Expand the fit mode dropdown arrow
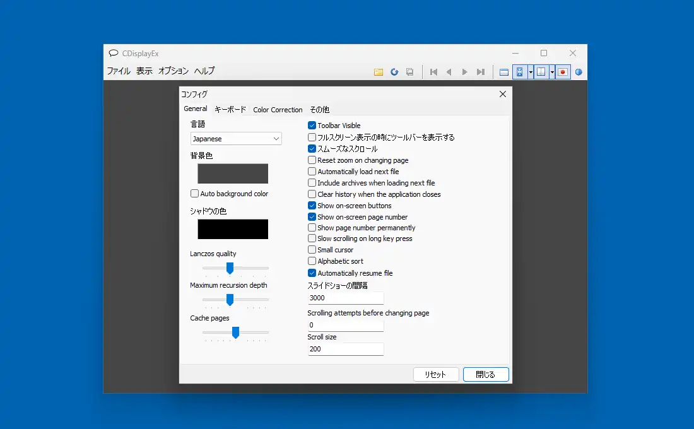Image resolution: width=694 pixels, height=429 pixels. pyautogui.click(x=531, y=72)
